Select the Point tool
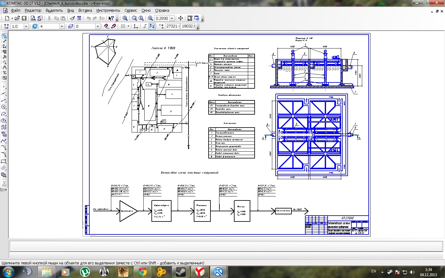This screenshot has width=445, height=278. click(4, 87)
